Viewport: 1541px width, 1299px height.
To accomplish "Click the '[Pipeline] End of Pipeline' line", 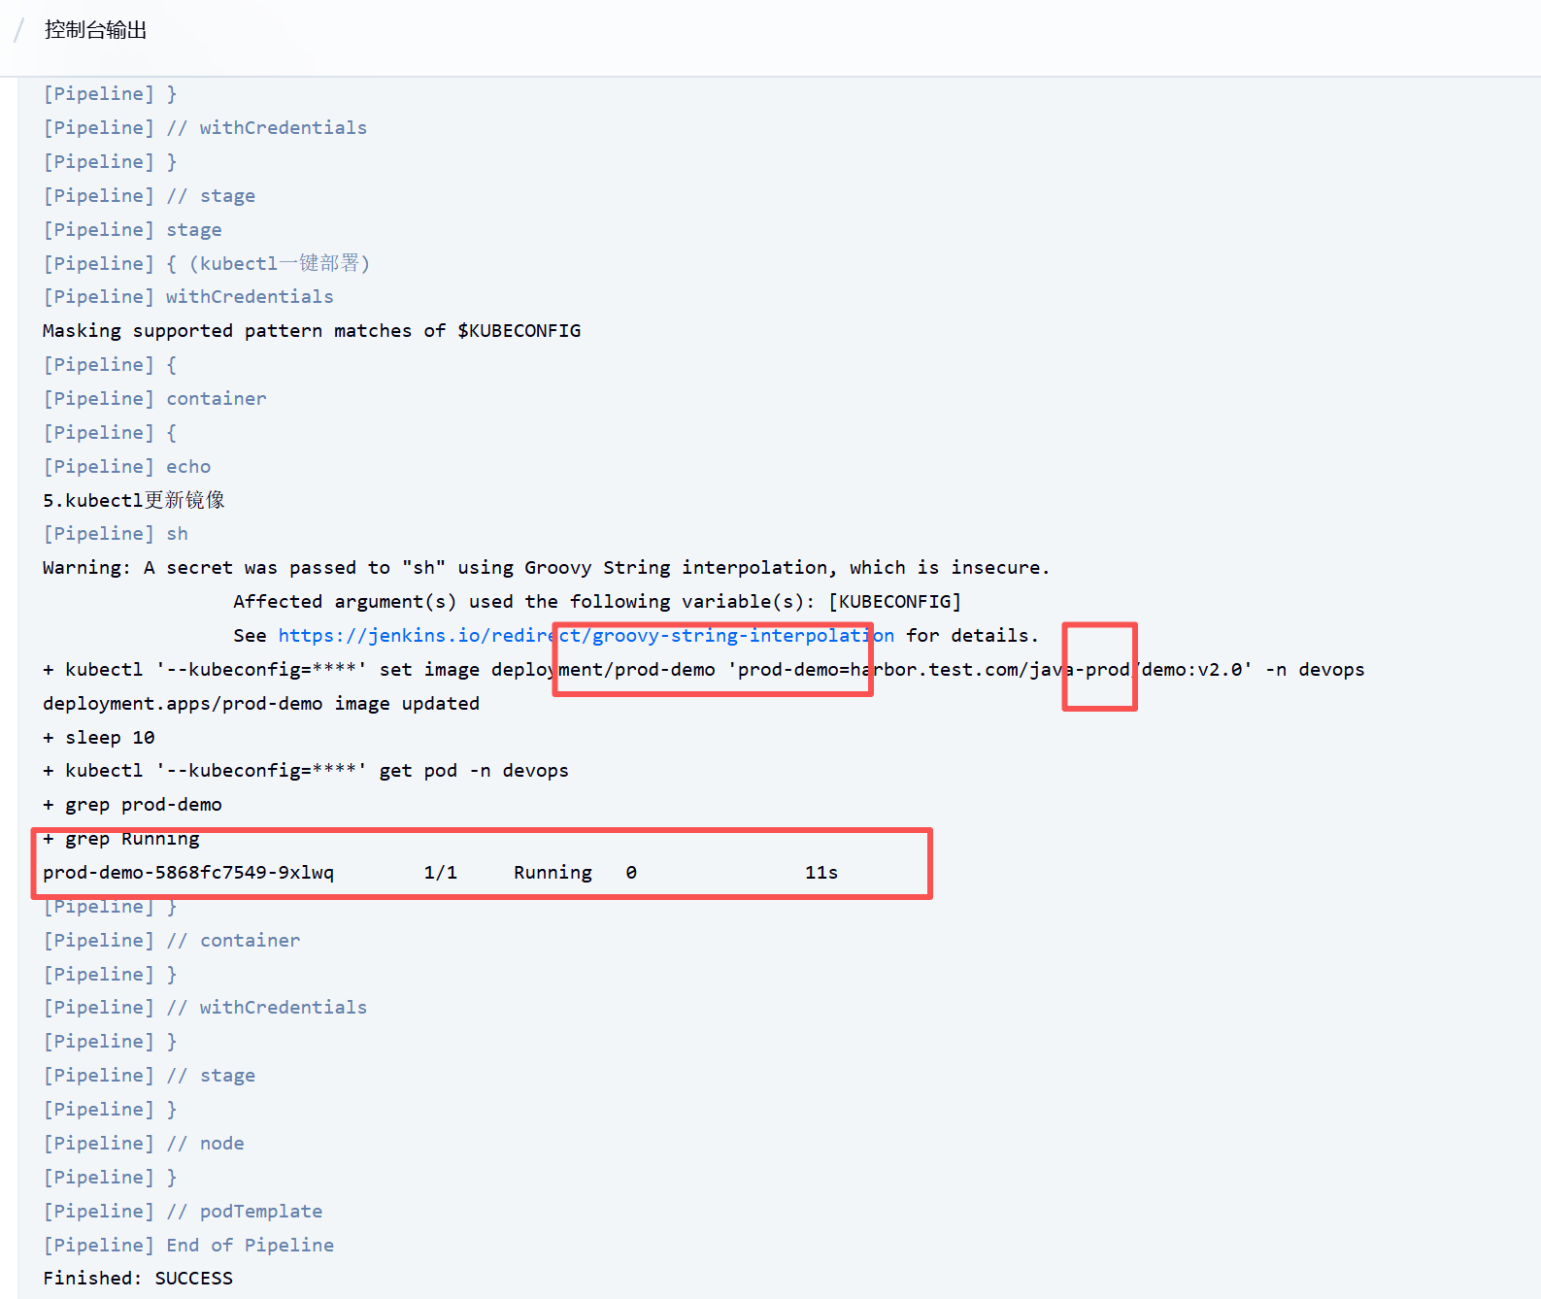I will coord(187,1246).
